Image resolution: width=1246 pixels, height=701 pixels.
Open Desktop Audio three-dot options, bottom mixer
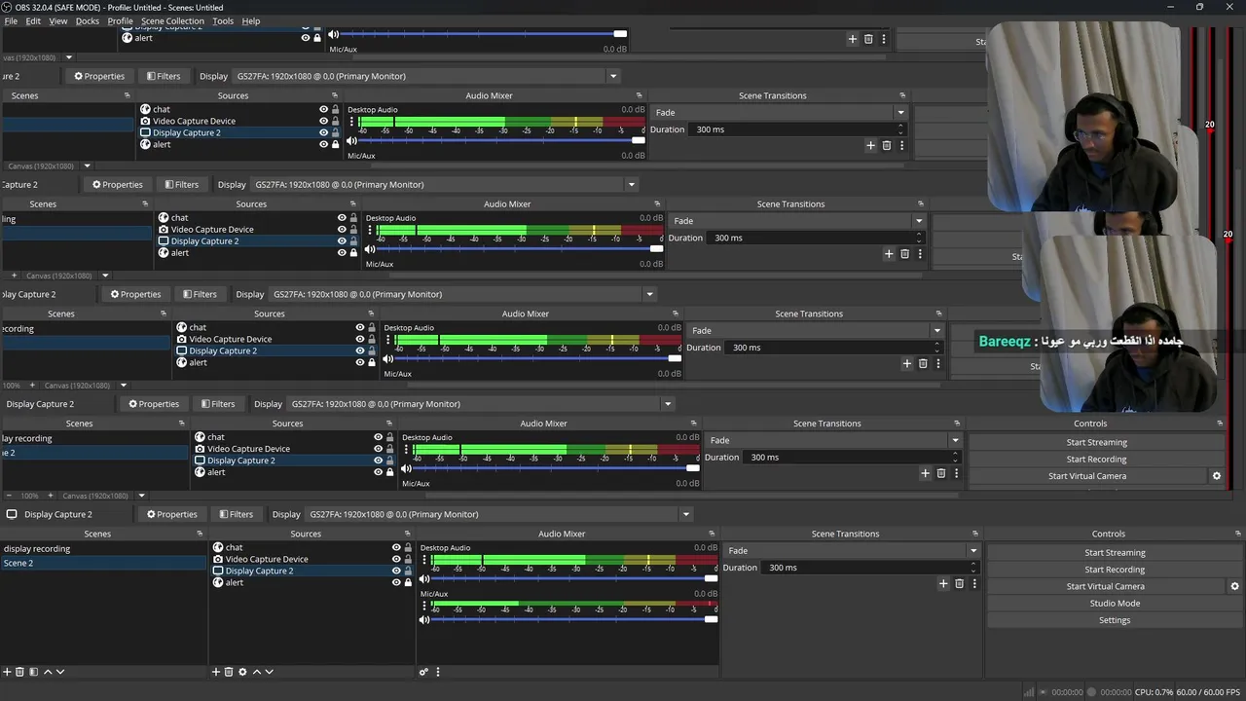(x=423, y=560)
